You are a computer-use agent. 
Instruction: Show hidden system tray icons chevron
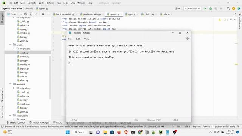(210, 132)
